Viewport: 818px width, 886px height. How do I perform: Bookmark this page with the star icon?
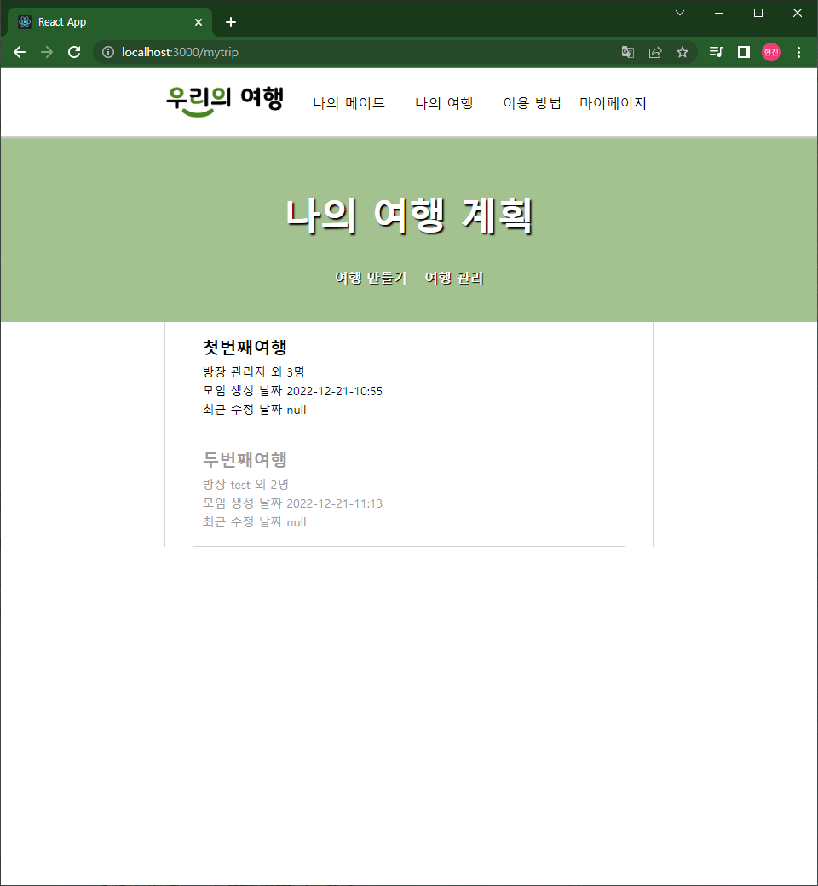coord(683,52)
